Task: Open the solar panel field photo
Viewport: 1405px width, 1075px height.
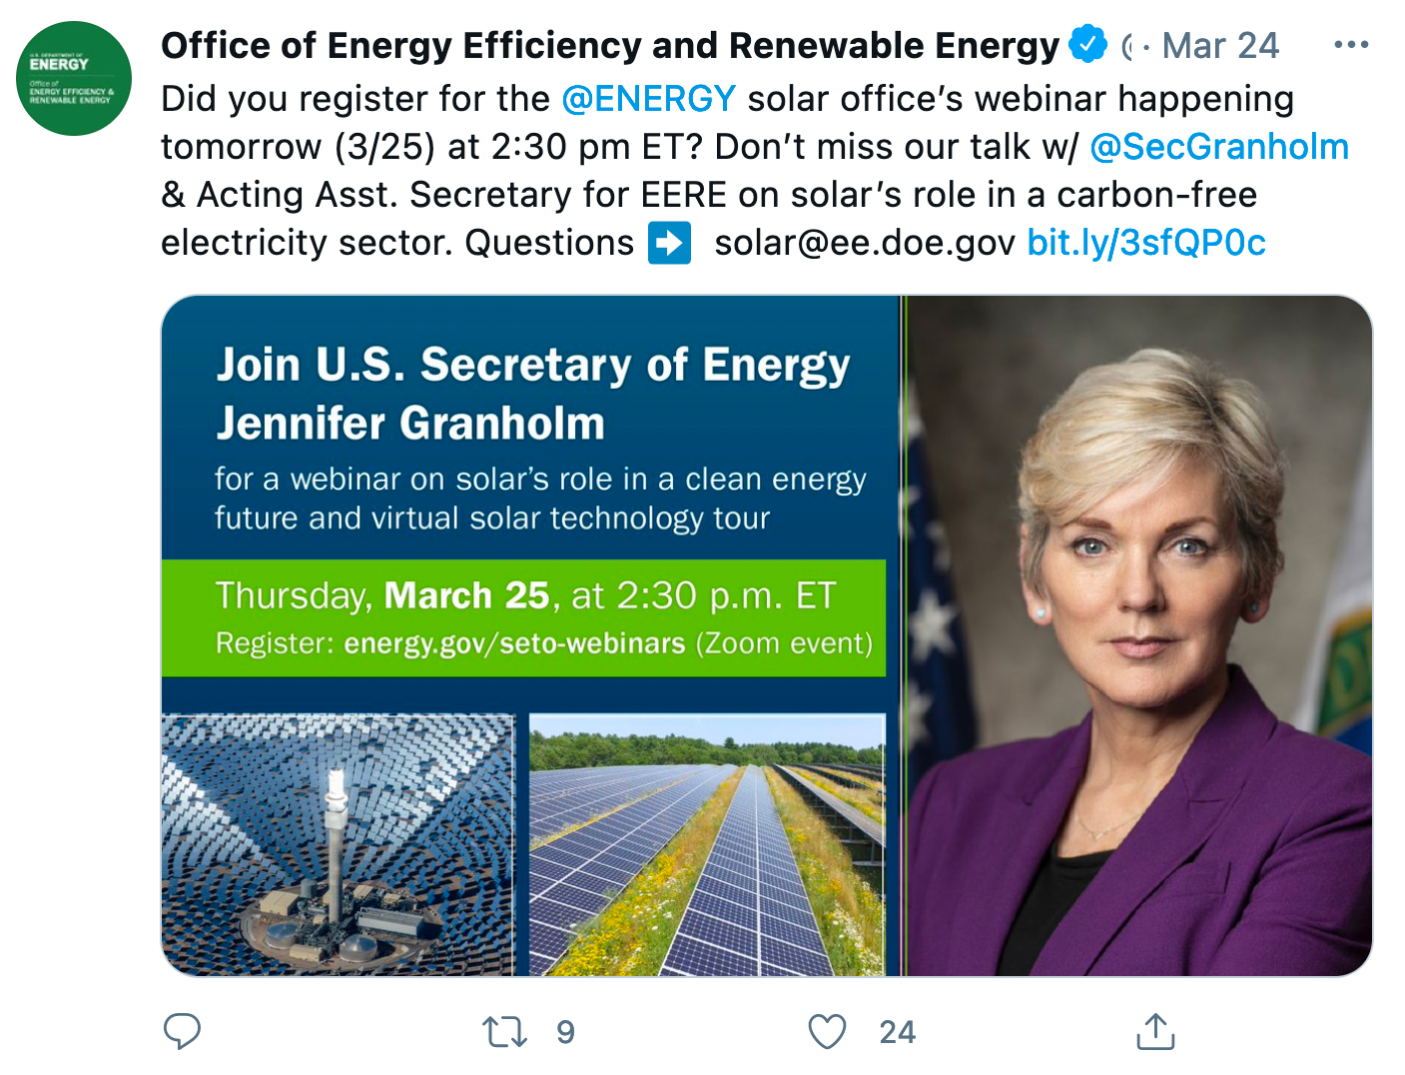Action: 707,844
